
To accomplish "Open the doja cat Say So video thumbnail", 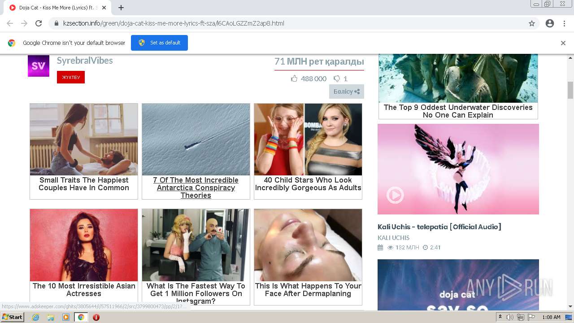I will coord(458,285).
